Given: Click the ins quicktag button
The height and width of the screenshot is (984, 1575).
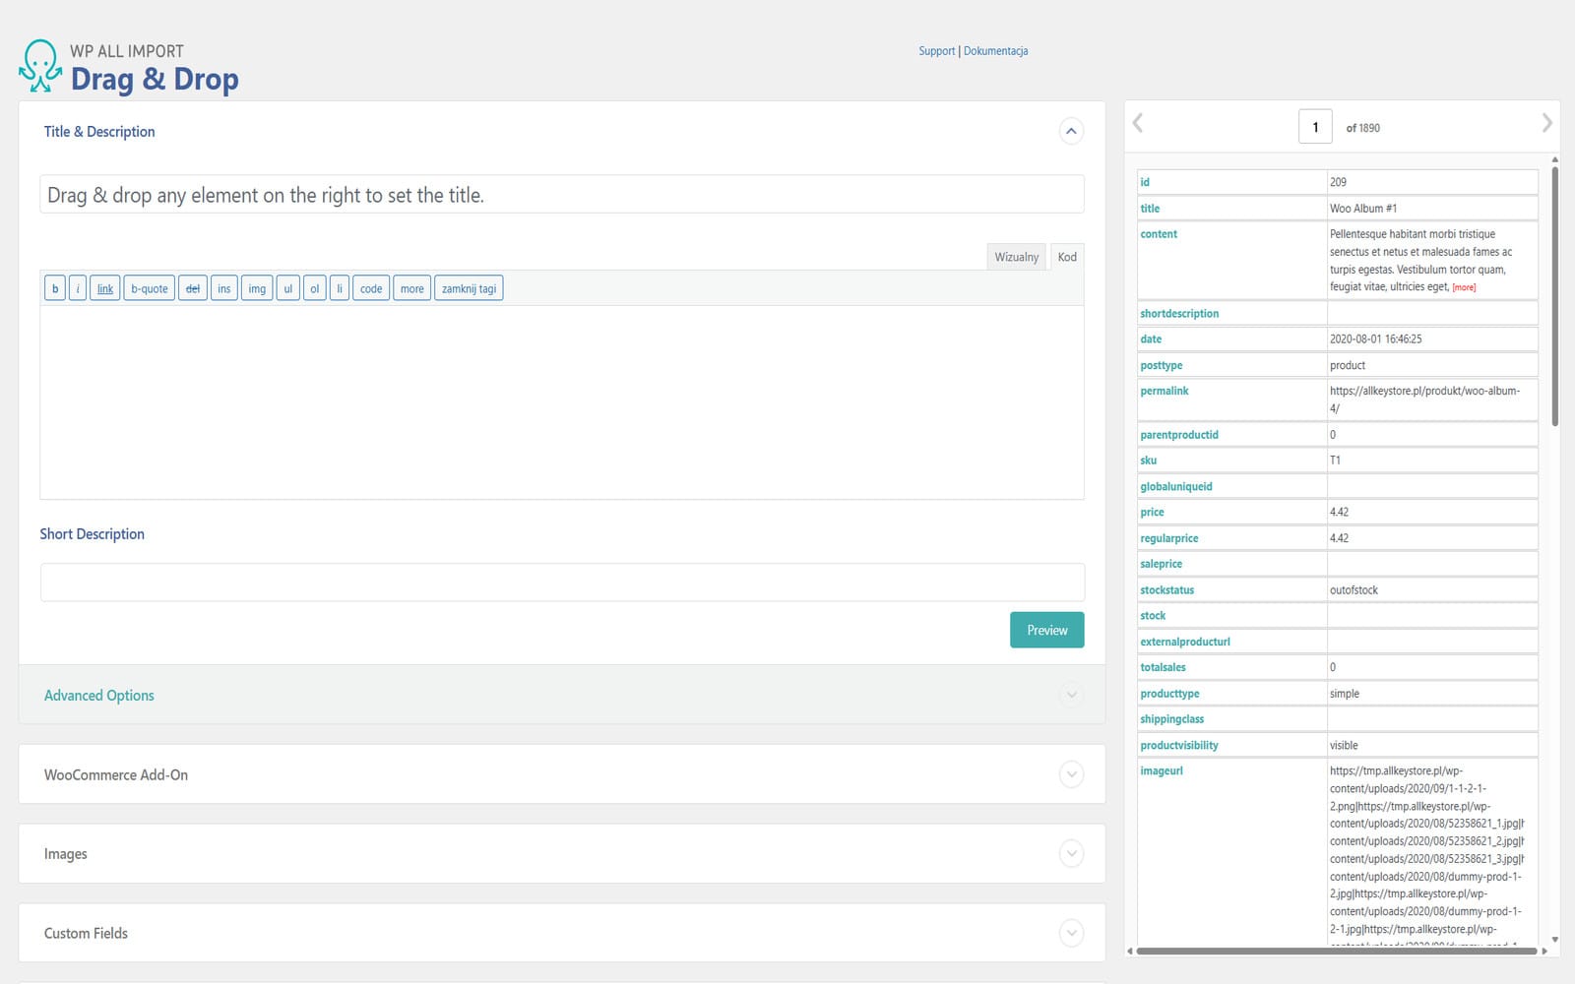Looking at the screenshot, I should click(224, 288).
